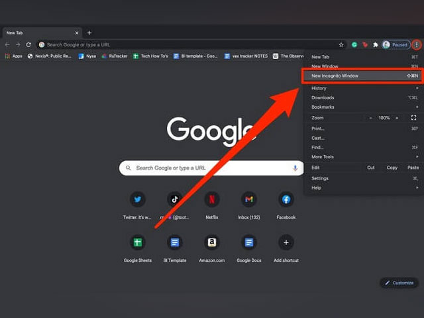Click the Add shortcut plus tile
This screenshot has height=318, width=424.
click(286, 249)
